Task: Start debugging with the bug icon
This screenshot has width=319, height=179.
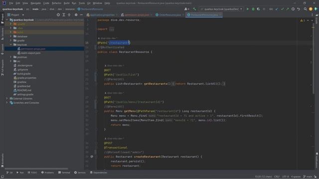Action: (x=253, y=9)
